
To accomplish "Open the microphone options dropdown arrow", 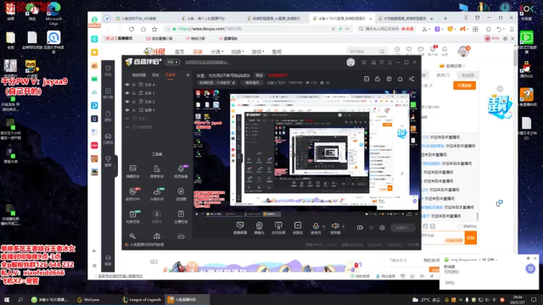I will coord(323,226).
